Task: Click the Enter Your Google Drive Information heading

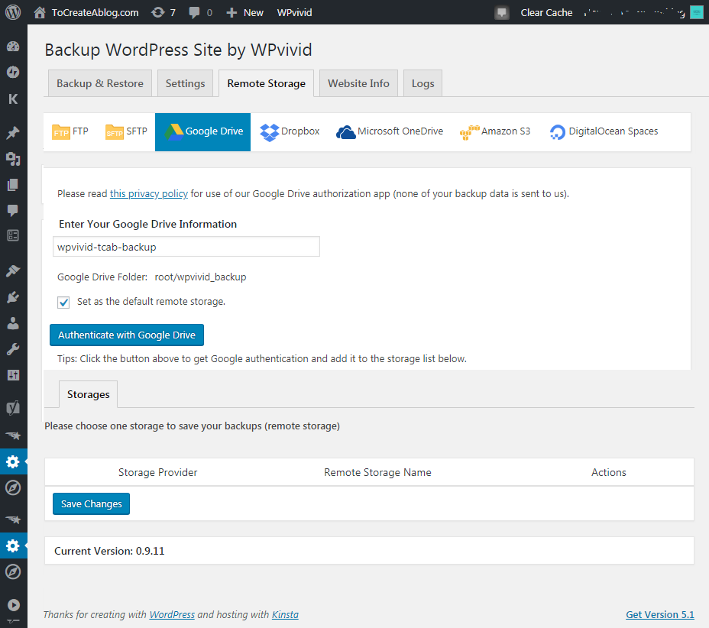Action: (x=148, y=224)
